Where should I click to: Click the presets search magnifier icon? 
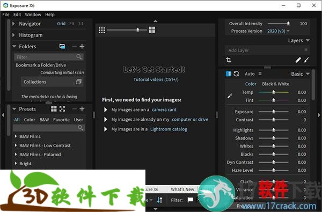(x=80, y=128)
